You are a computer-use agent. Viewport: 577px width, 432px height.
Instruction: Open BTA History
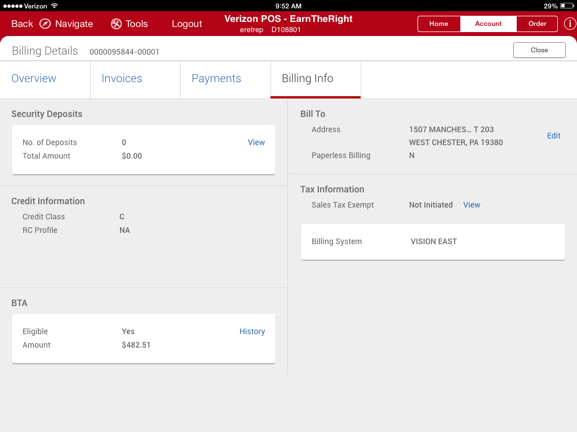coord(252,331)
